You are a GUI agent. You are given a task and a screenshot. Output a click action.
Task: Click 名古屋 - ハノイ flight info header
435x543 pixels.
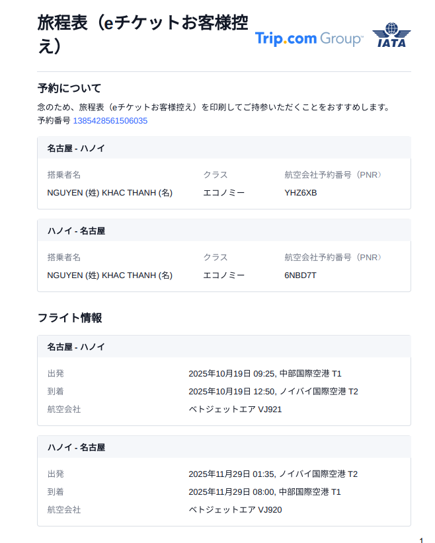click(x=76, y=347)
